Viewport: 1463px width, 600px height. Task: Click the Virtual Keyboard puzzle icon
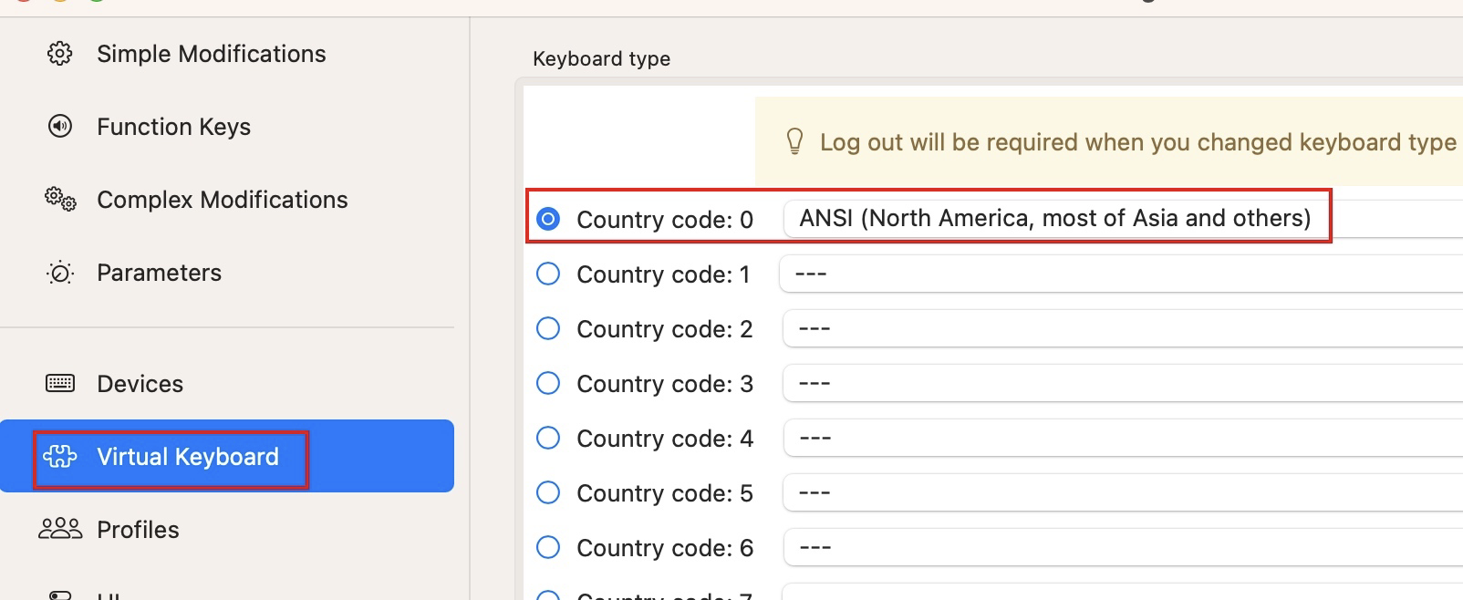click(x=60, y=456)
